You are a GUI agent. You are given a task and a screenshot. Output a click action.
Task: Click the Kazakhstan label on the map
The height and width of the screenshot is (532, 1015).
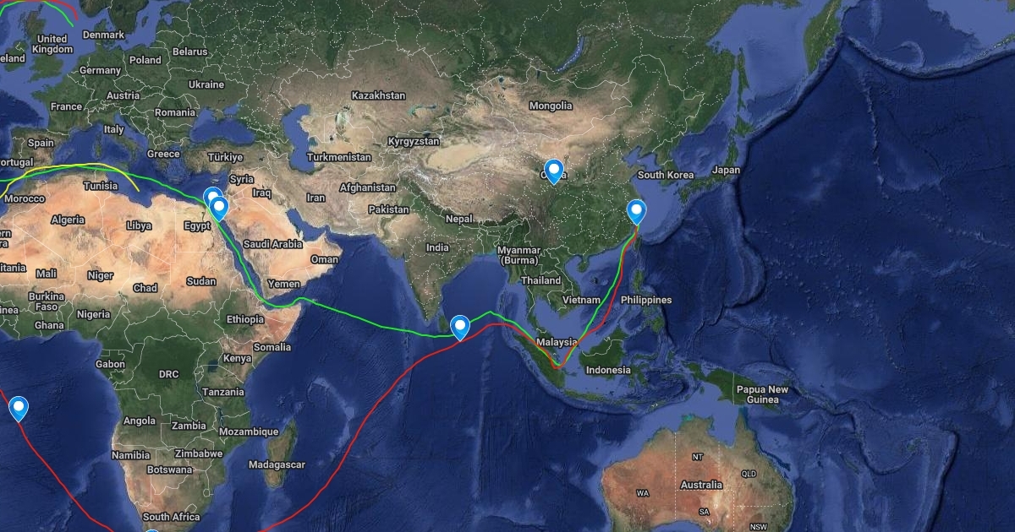(x=378, y=95)
